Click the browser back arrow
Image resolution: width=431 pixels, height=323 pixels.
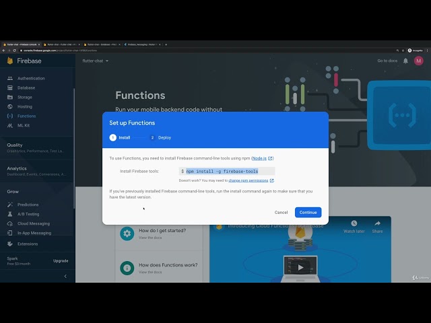point(3,50)
